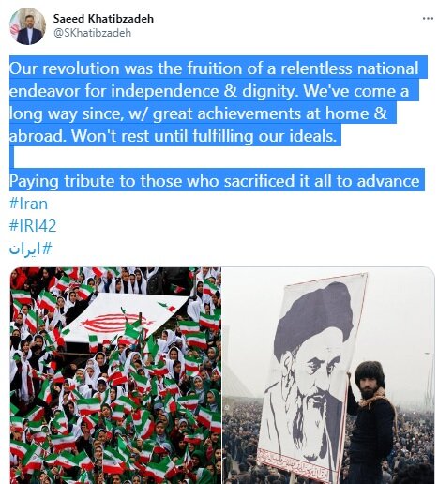The image size is (438, 484).
Task: Click the black-and-white portrait poster
Action: pyautogui.click(x=311, y=373)
